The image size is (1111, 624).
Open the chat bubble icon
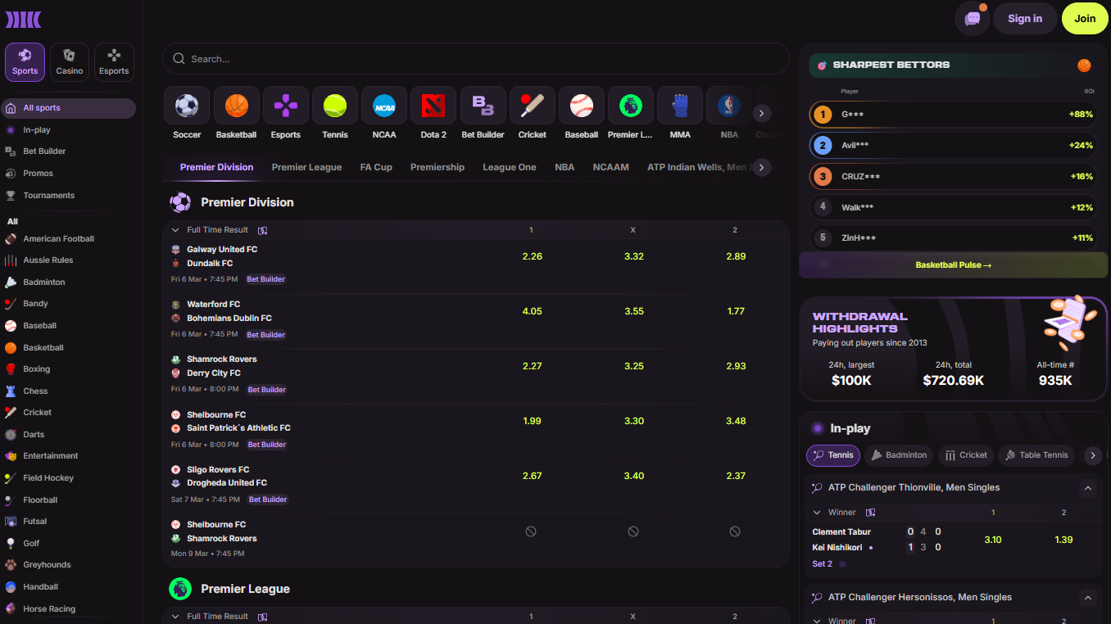973,19
